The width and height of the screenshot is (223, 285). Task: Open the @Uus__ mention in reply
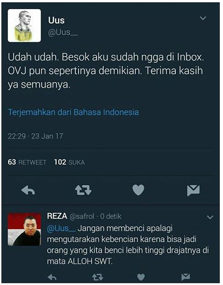click(61, 229)
